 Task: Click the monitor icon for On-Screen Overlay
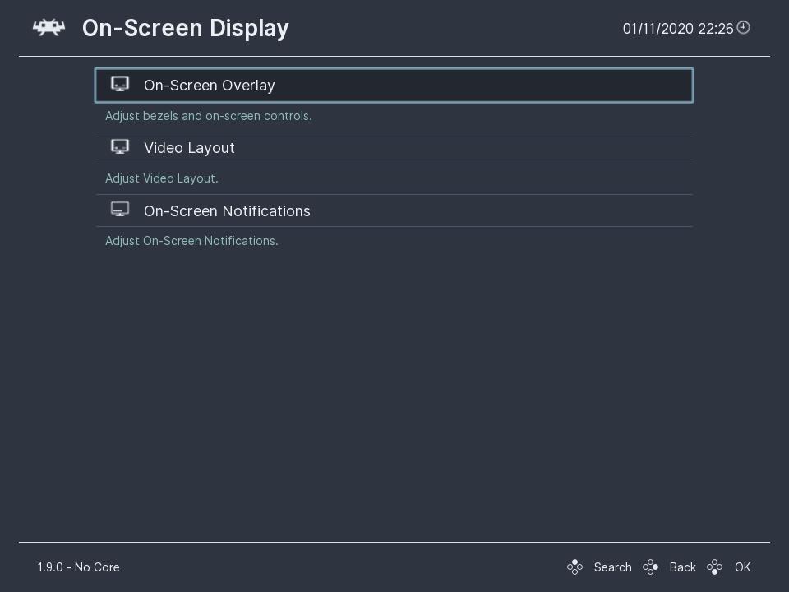pos(120,84)
